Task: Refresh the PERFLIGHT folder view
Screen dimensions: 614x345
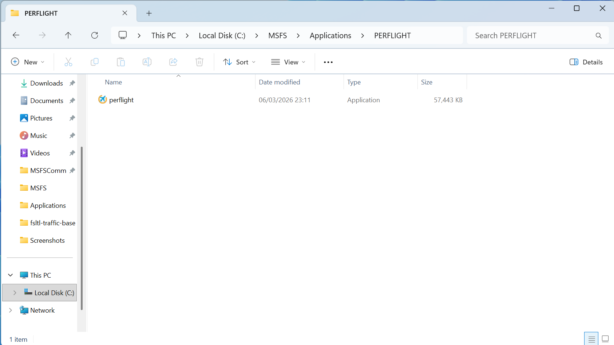Action: tap(95, 35)
